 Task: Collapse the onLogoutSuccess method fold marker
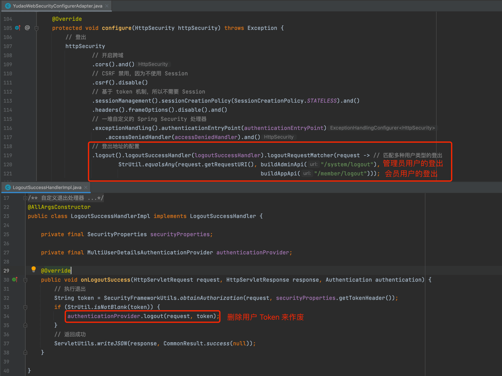pos(25,280)
